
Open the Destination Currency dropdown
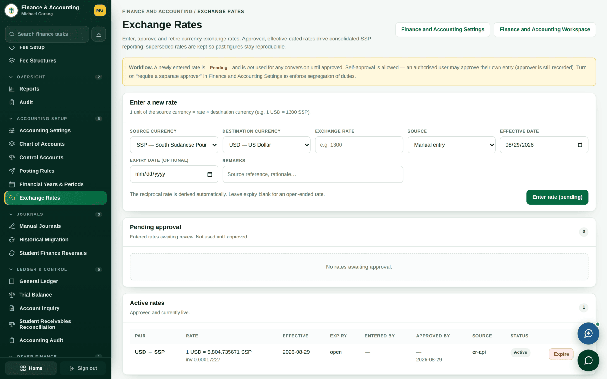coord(267,145)
